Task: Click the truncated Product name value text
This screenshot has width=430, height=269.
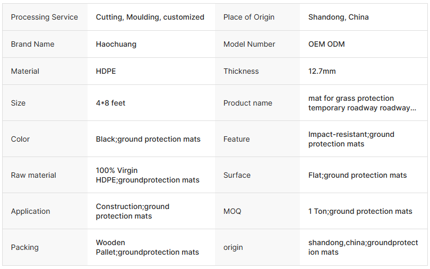Action: click(362, 103)
